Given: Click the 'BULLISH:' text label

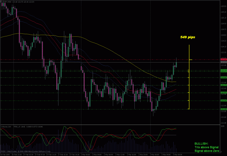Looking at the screenshot, I should pos(201,144).
